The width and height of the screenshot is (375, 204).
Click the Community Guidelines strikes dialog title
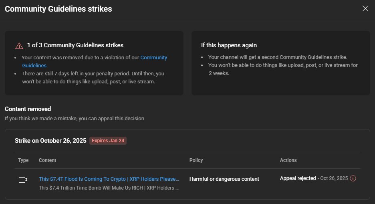[x=58, y=9]
